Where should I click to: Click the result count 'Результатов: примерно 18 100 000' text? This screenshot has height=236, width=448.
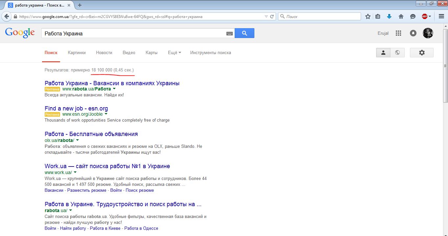(x=78, y=70)
